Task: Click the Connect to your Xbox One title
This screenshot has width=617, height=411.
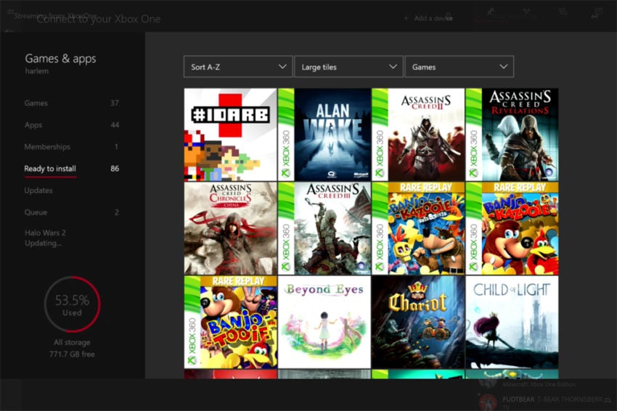Action: 99,19
